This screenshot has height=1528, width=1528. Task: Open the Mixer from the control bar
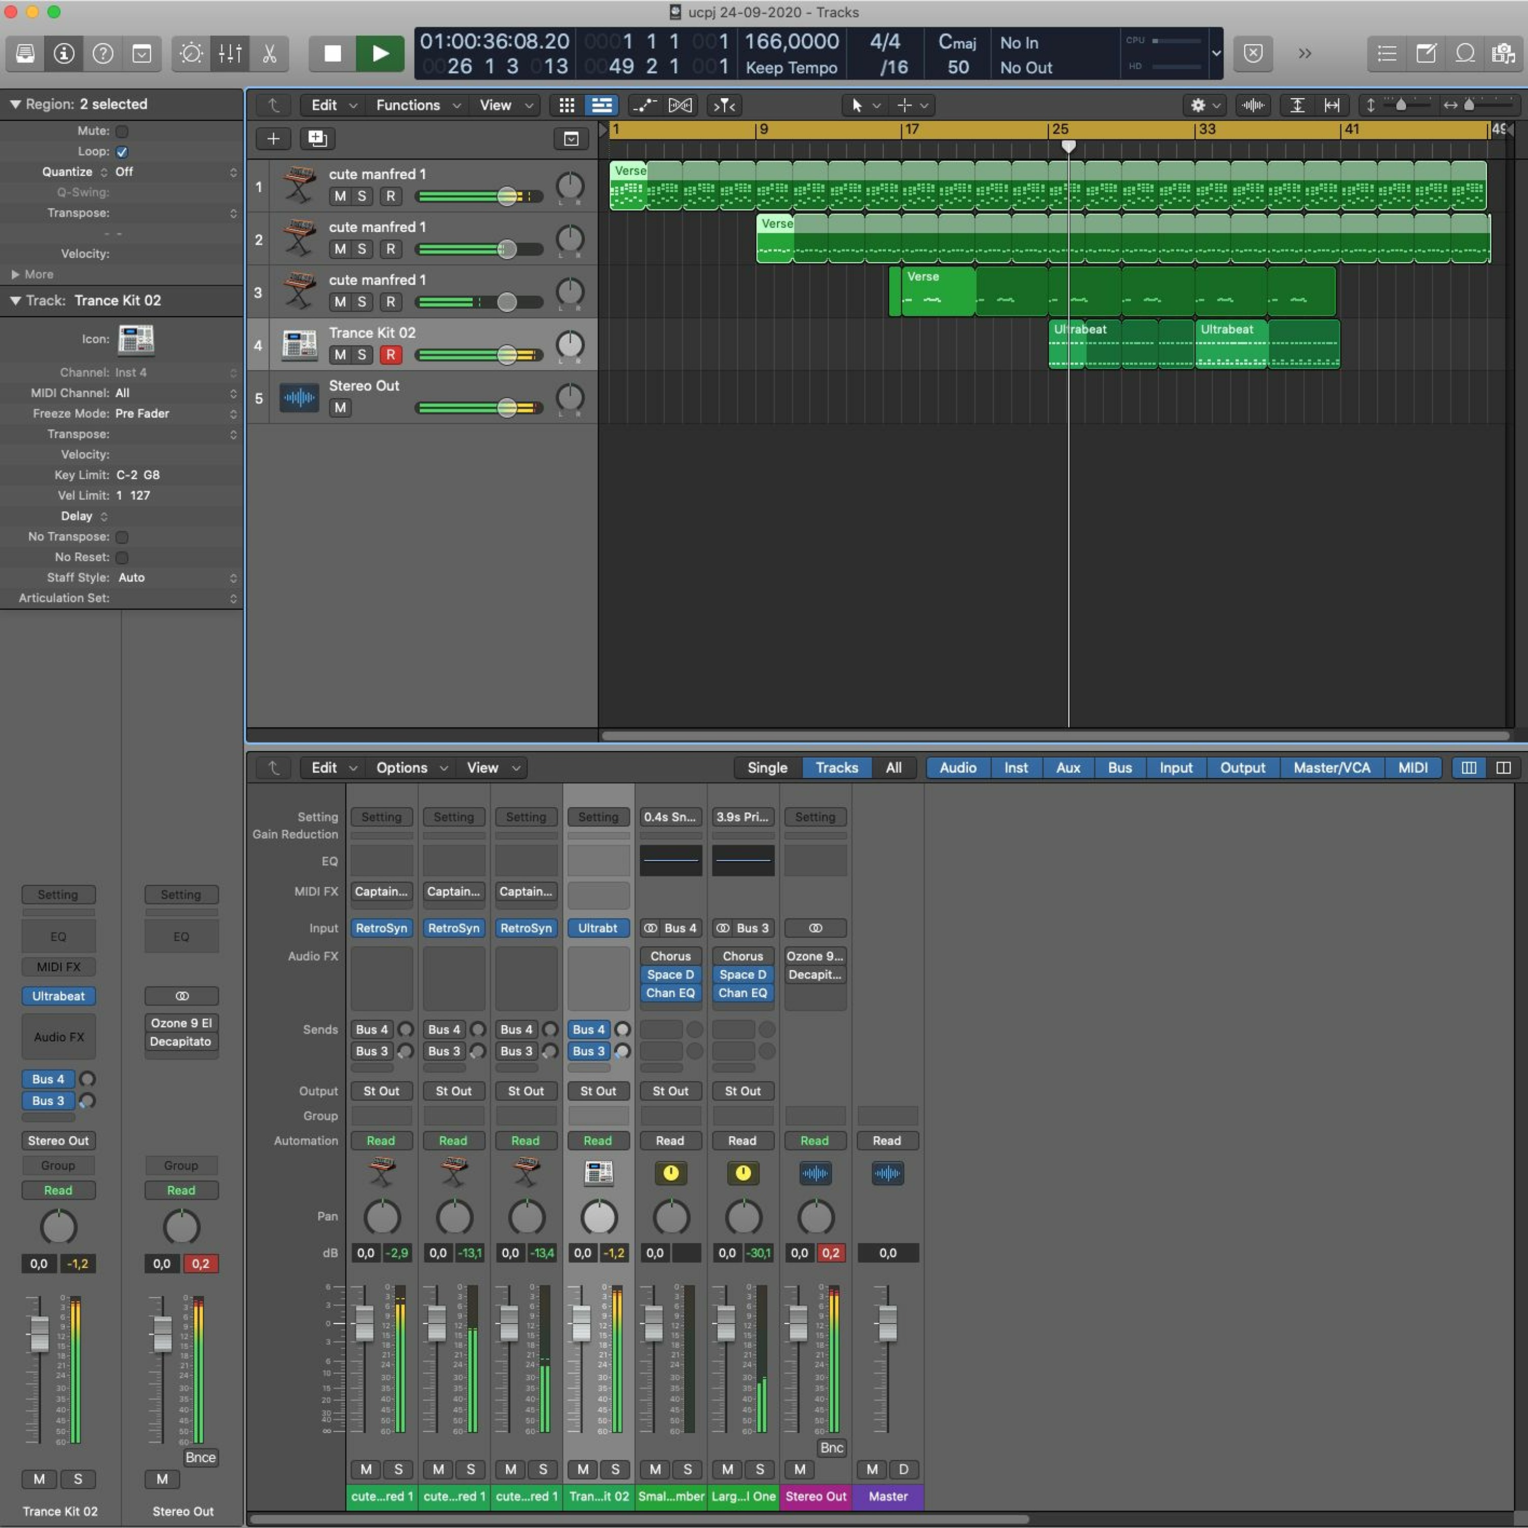(x=230, y=54)
